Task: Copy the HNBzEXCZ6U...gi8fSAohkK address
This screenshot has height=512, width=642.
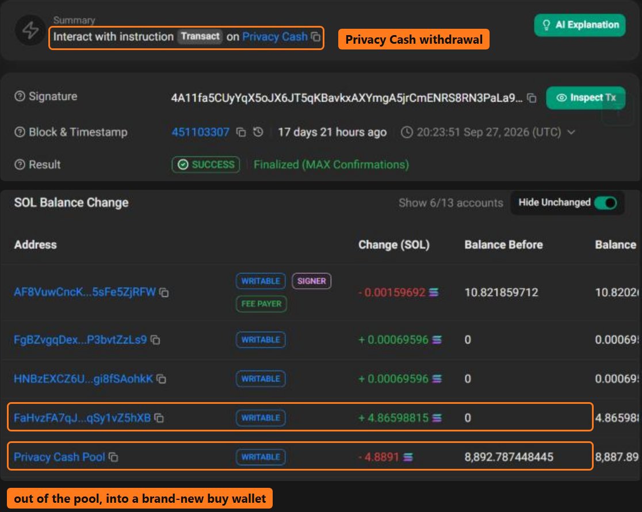Action: (161, 379)
